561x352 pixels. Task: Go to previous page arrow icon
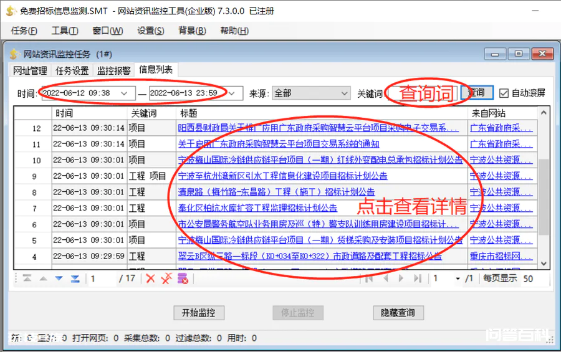point(386,278)
